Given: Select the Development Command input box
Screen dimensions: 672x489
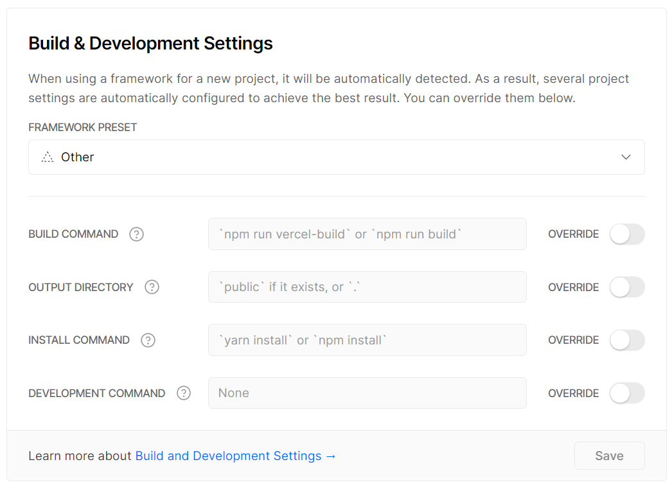Looking at the screenshot, I should 367,393.
